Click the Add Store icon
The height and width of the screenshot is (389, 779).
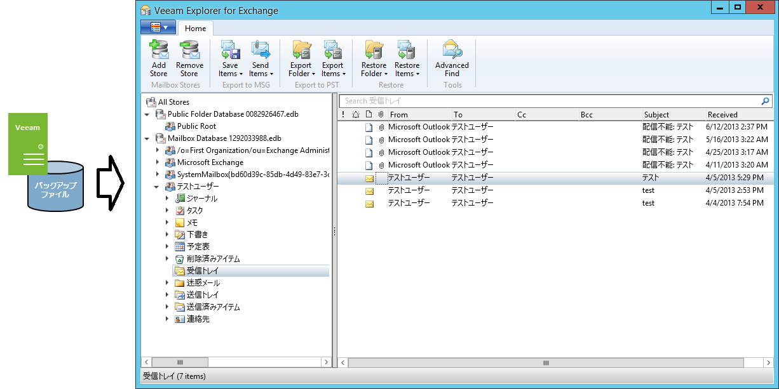159,50
